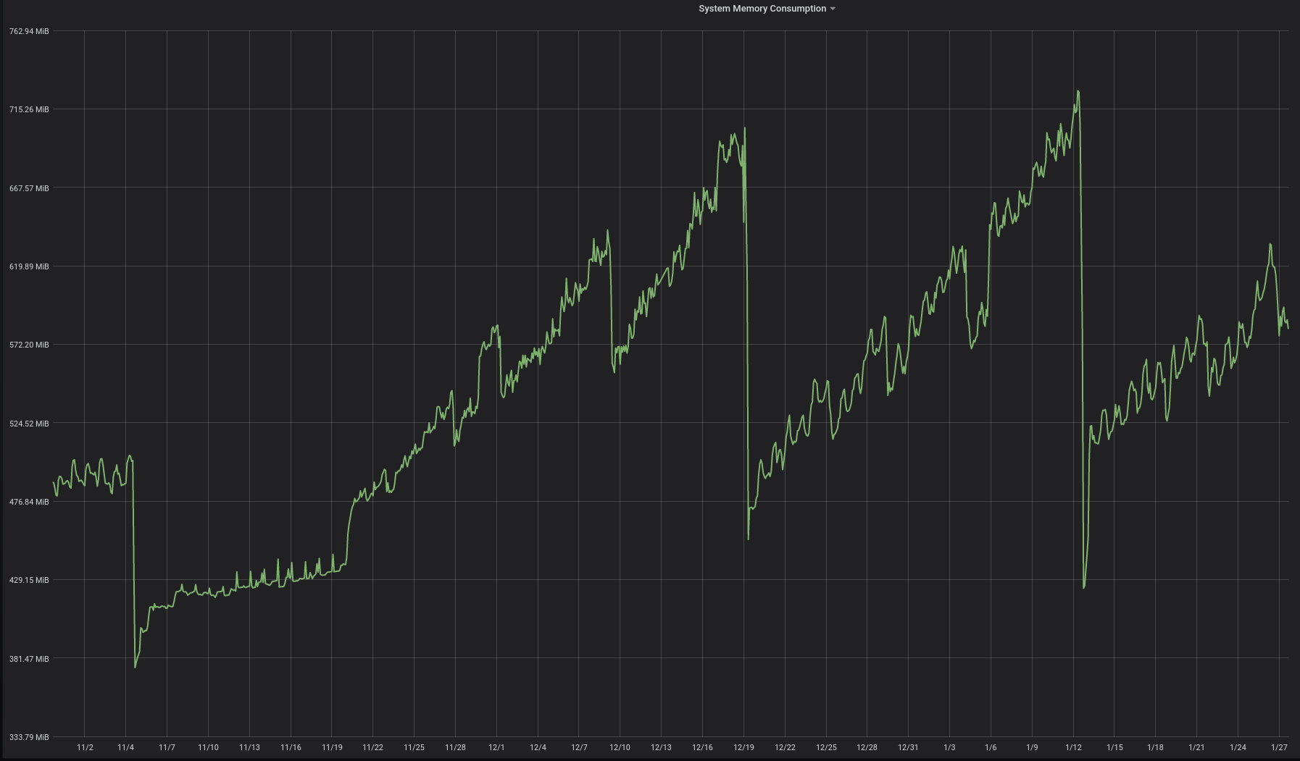Click the 11/4 date label on x-axis

click(x=125, y=747)
